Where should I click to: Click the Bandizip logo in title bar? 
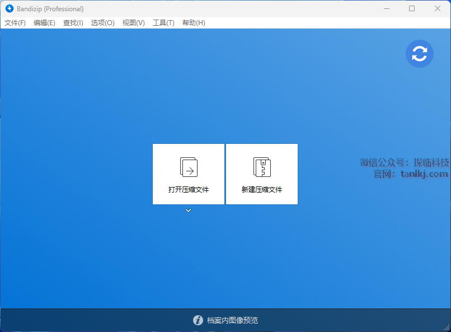pyautogui.click(x=9, y=9)
